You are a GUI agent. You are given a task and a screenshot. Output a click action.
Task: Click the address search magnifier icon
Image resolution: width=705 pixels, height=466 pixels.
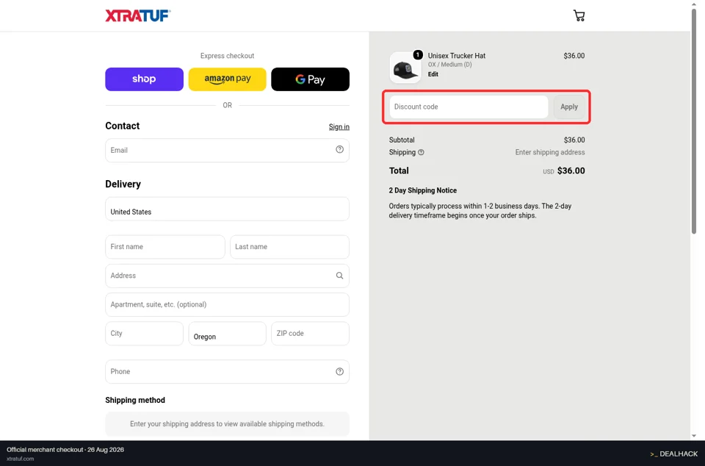click(339, 276)
